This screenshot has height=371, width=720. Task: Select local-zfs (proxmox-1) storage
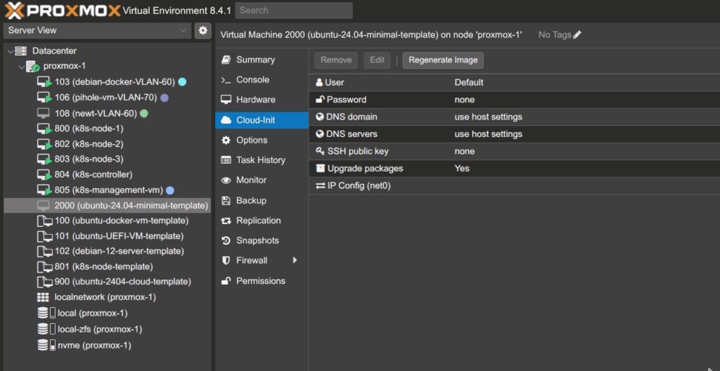tap(108, 330)
